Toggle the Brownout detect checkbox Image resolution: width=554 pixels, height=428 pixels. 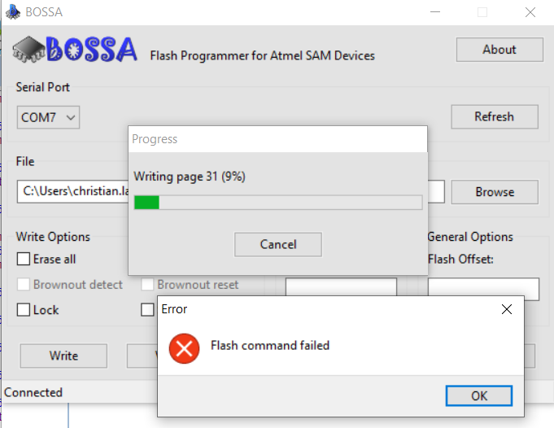[24, 285]
